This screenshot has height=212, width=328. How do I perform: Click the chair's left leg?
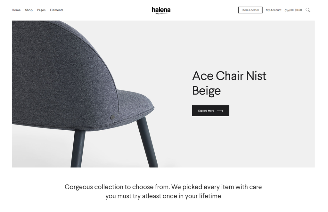pyautogui.click(x=78, y=149)
